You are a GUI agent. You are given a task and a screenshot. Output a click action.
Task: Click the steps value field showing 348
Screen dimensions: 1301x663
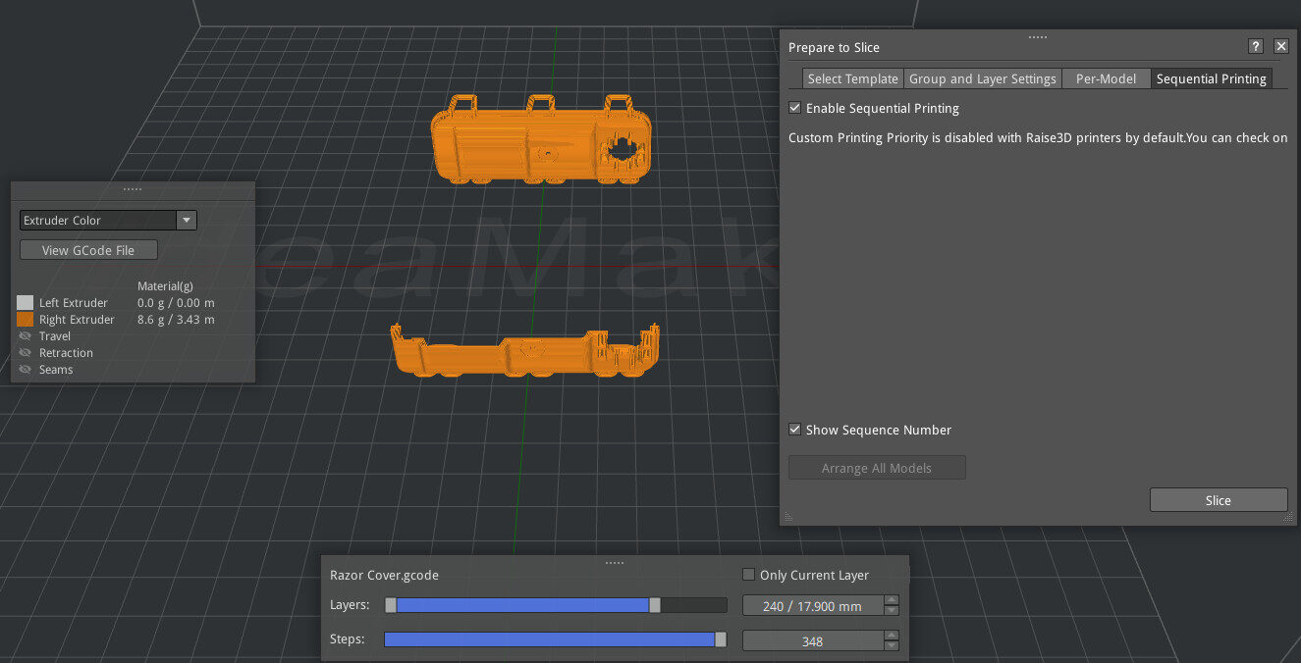coord(813,640)
